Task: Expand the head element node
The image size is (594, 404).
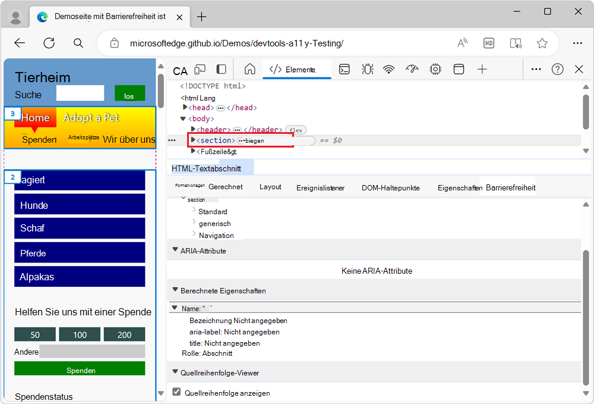Action: (185, 108)
